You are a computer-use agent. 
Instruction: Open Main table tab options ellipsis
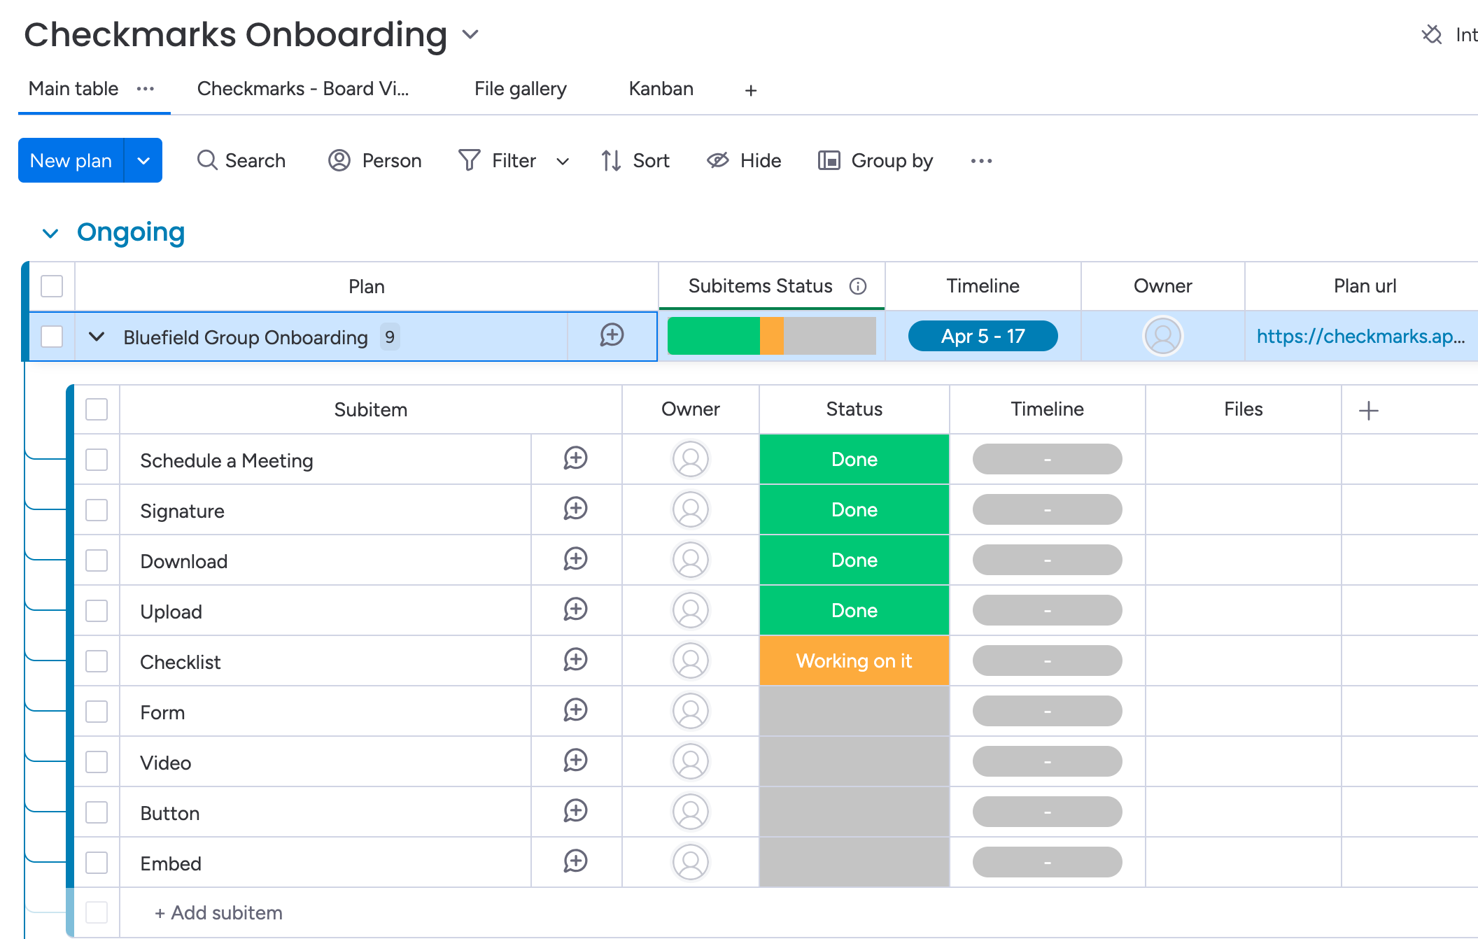146,89
